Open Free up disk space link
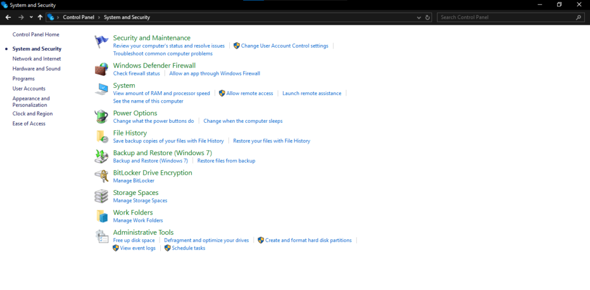 point(134,240)
